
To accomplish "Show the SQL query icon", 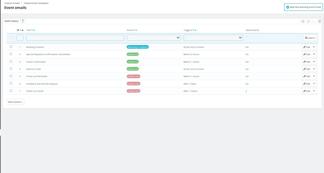I will click(x=314, y=21).
